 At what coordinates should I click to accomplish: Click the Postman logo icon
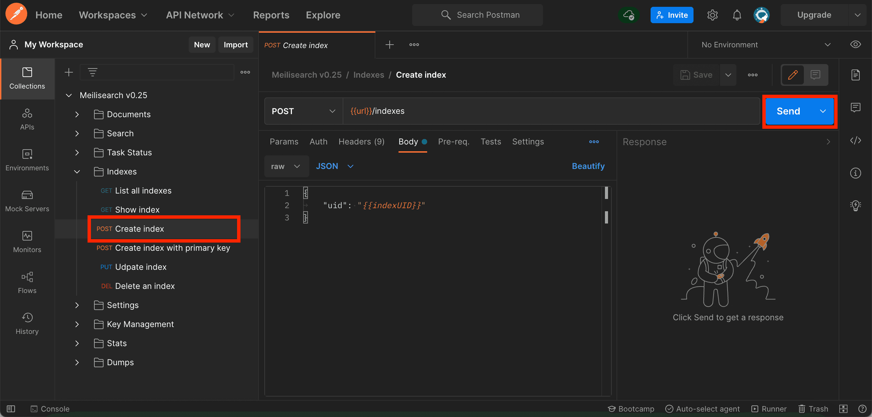[x=16, y=14]
